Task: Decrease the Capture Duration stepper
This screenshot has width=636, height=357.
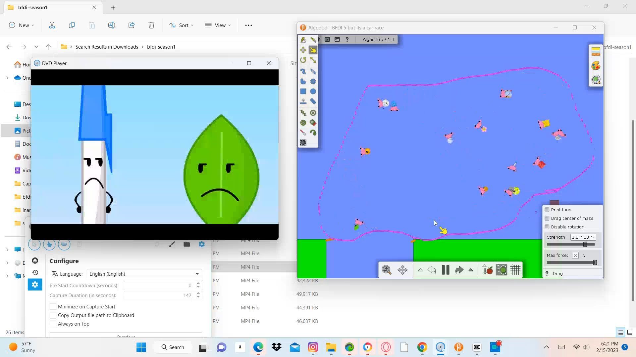Action: point(198,297)
